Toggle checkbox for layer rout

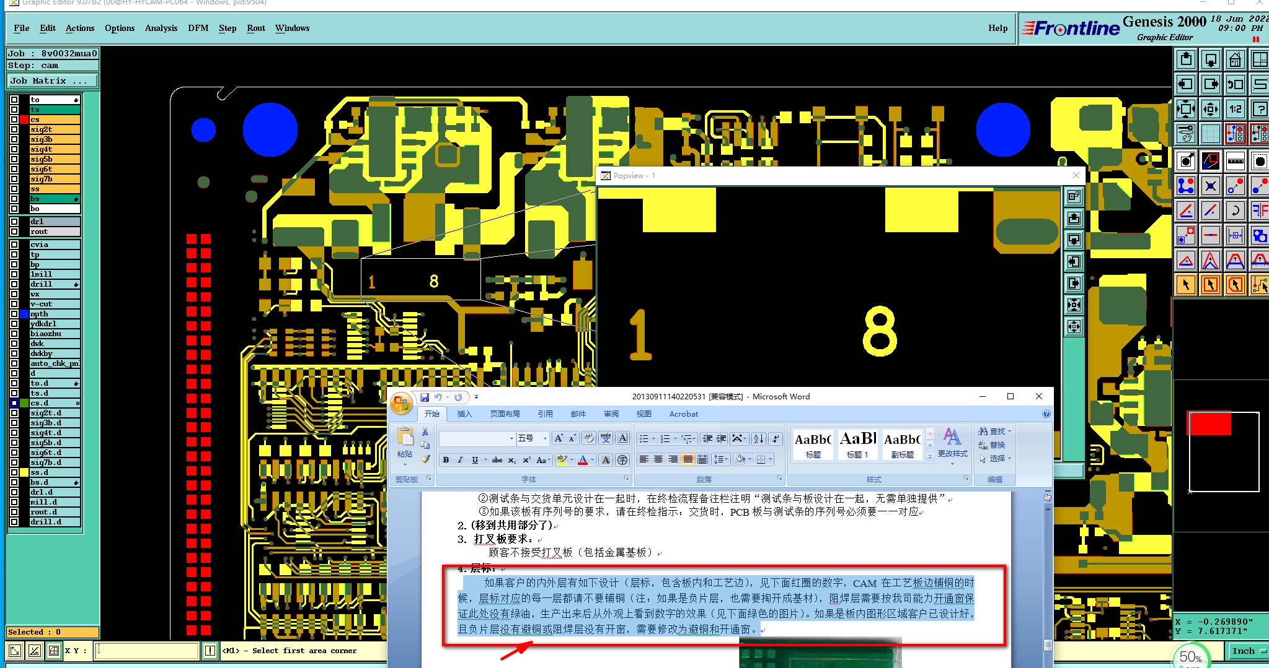pyautogui.click(x=14, y=232)
